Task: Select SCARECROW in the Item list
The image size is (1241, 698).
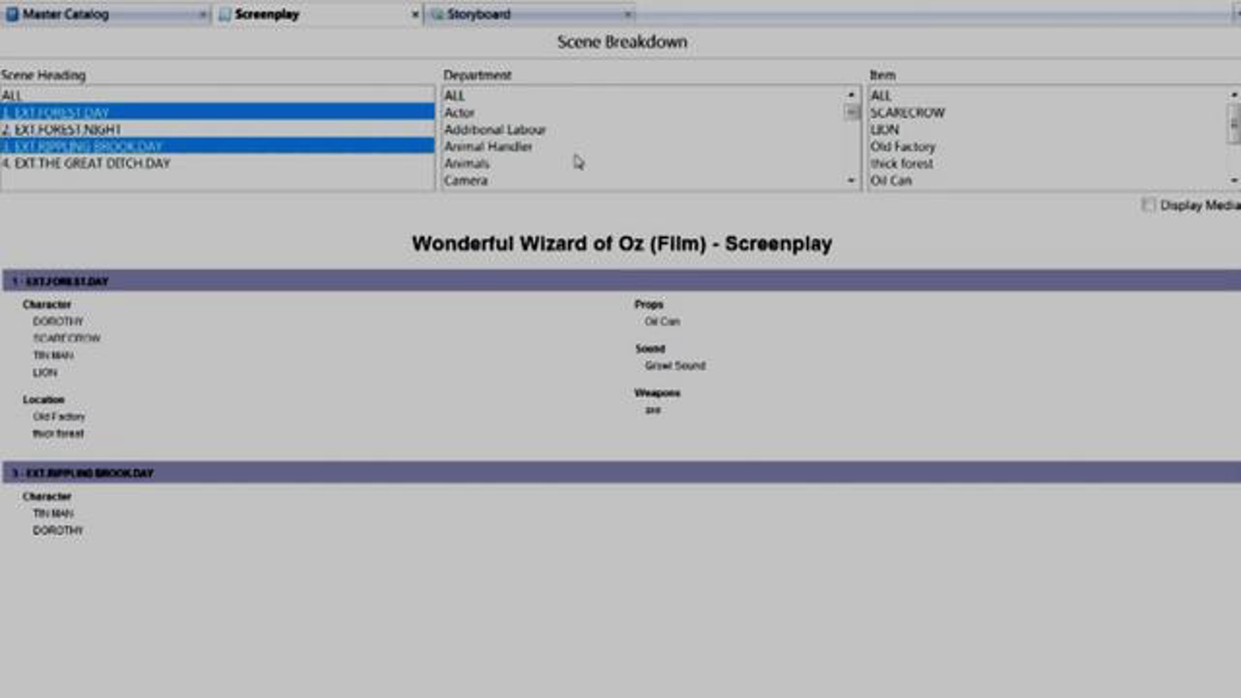Action: (1048, 113)
